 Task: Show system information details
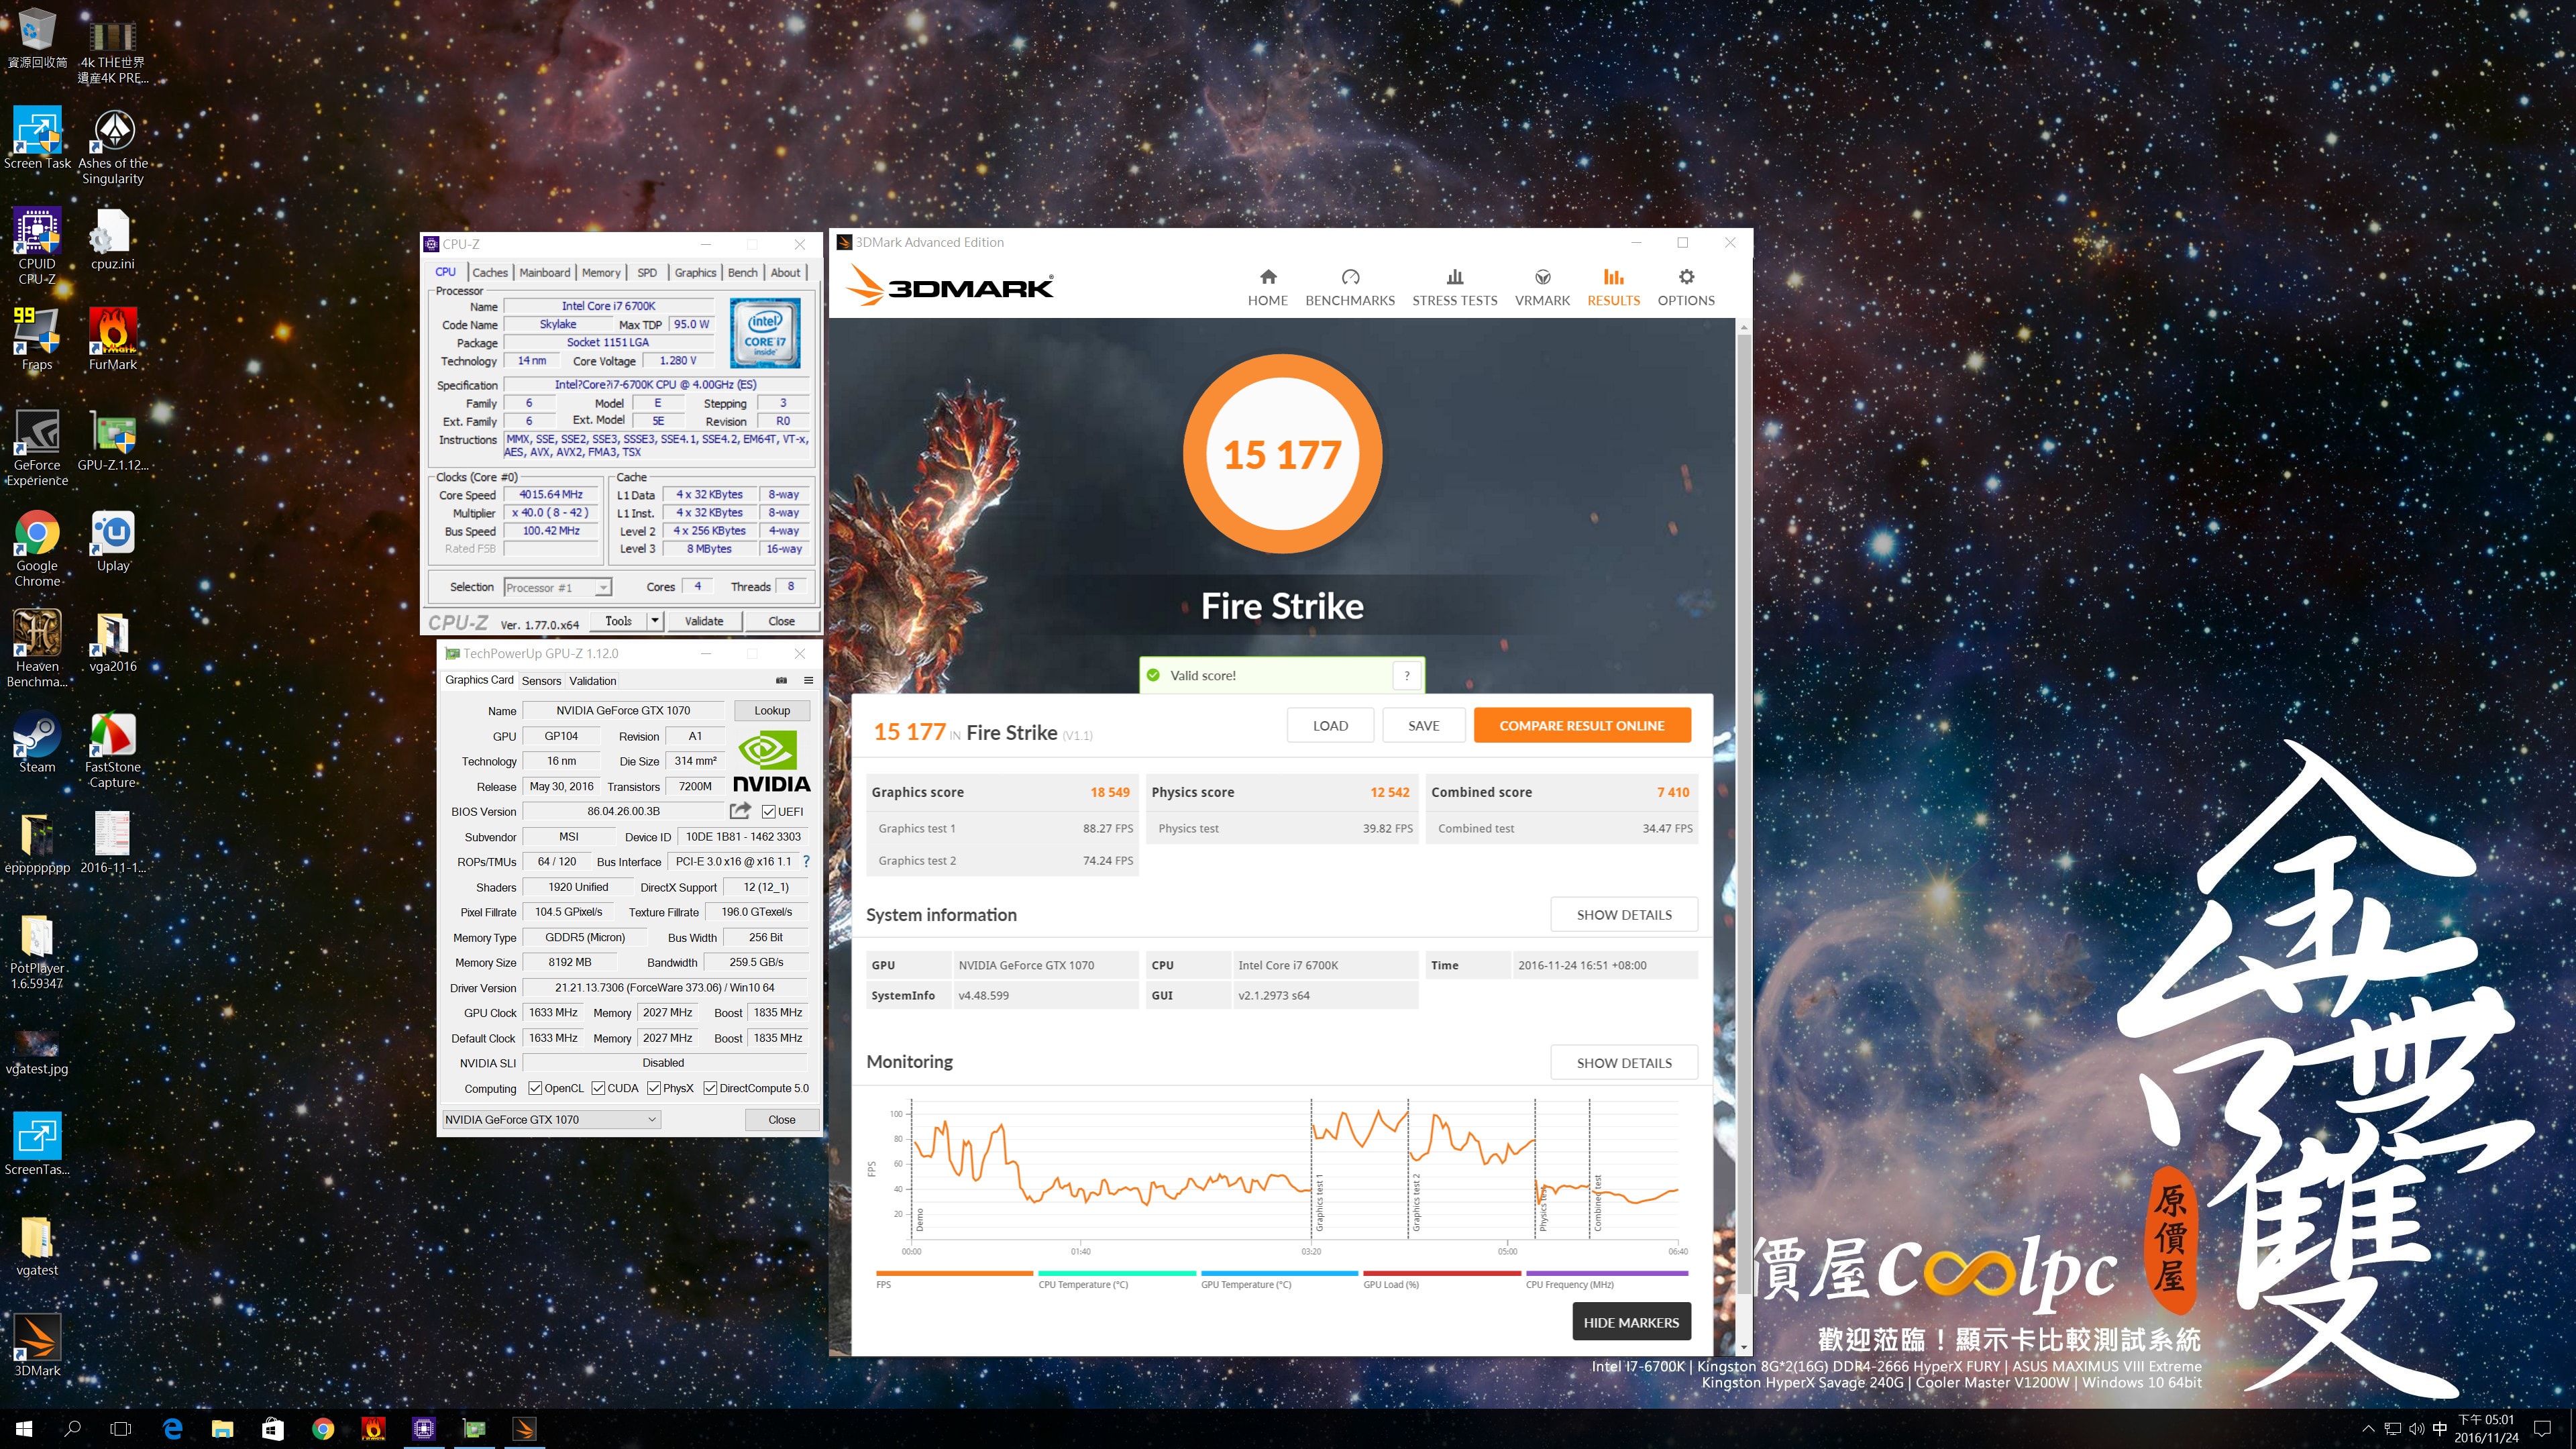[x=1624, y=914]
